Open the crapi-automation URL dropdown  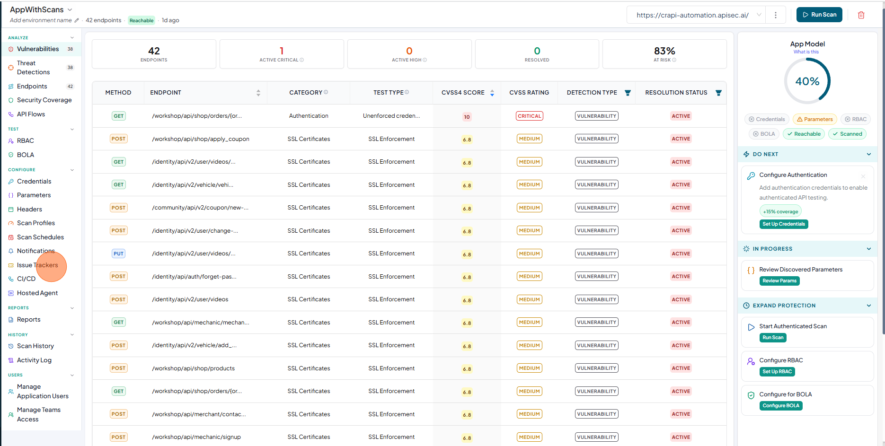759,15
